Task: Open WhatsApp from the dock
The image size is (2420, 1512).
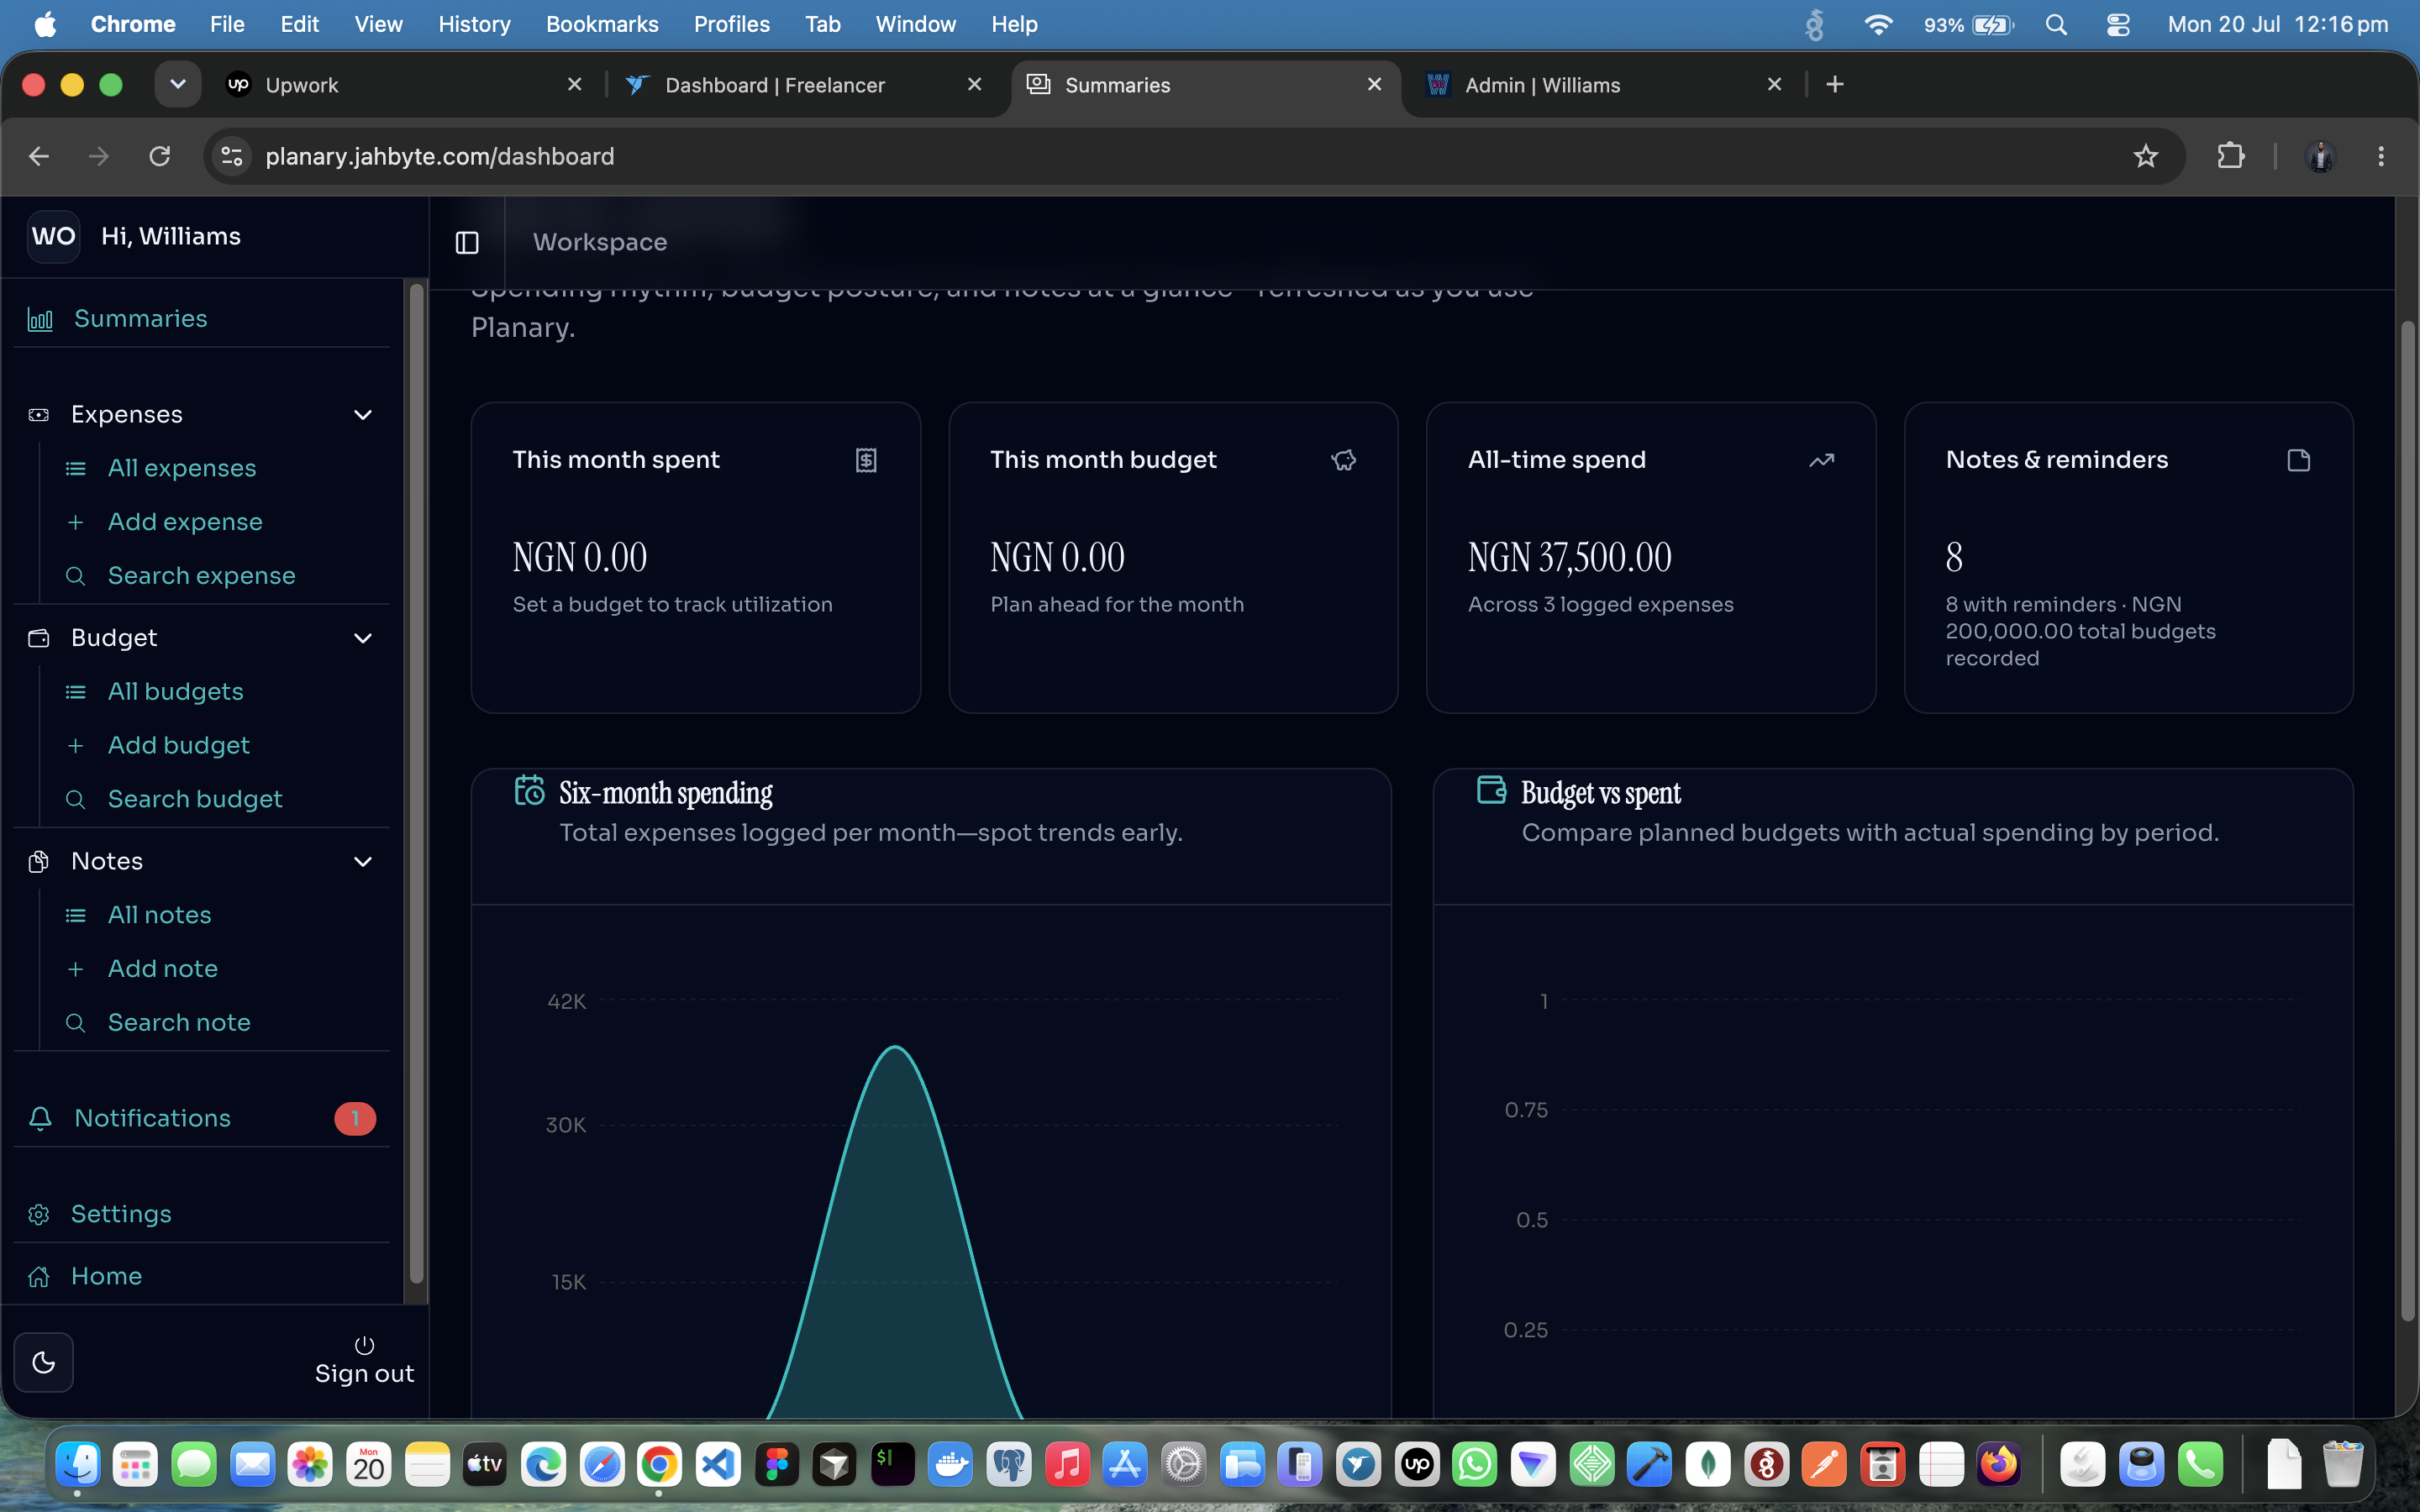Action: pyautogui.click(x=1475, y=1466)
